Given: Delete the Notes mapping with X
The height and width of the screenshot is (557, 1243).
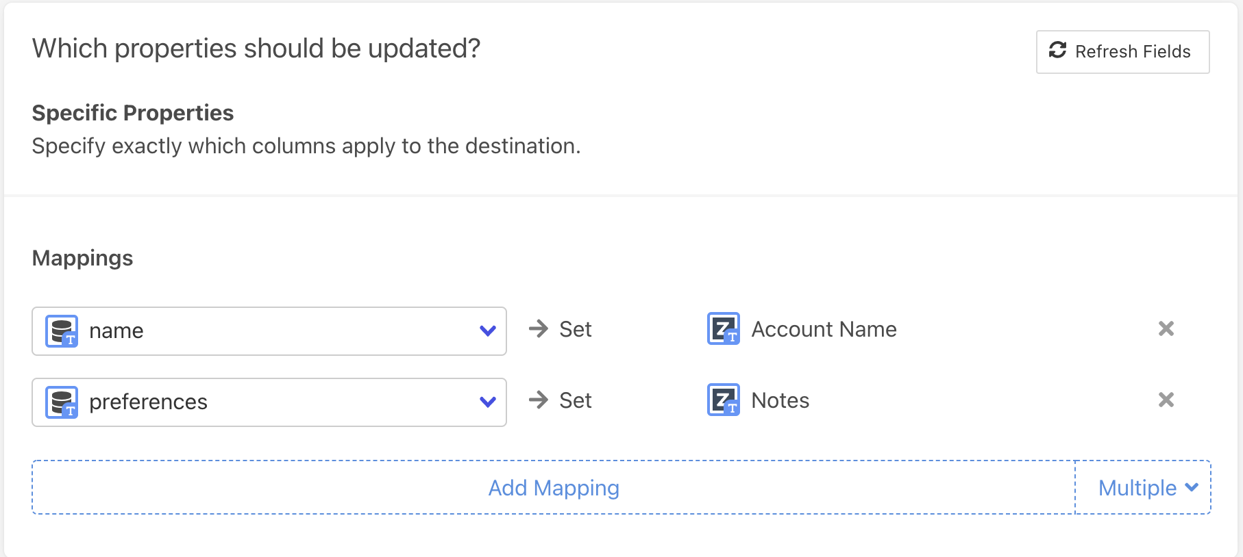Looking at the screenshot, I should click(x=1166, y=400).
